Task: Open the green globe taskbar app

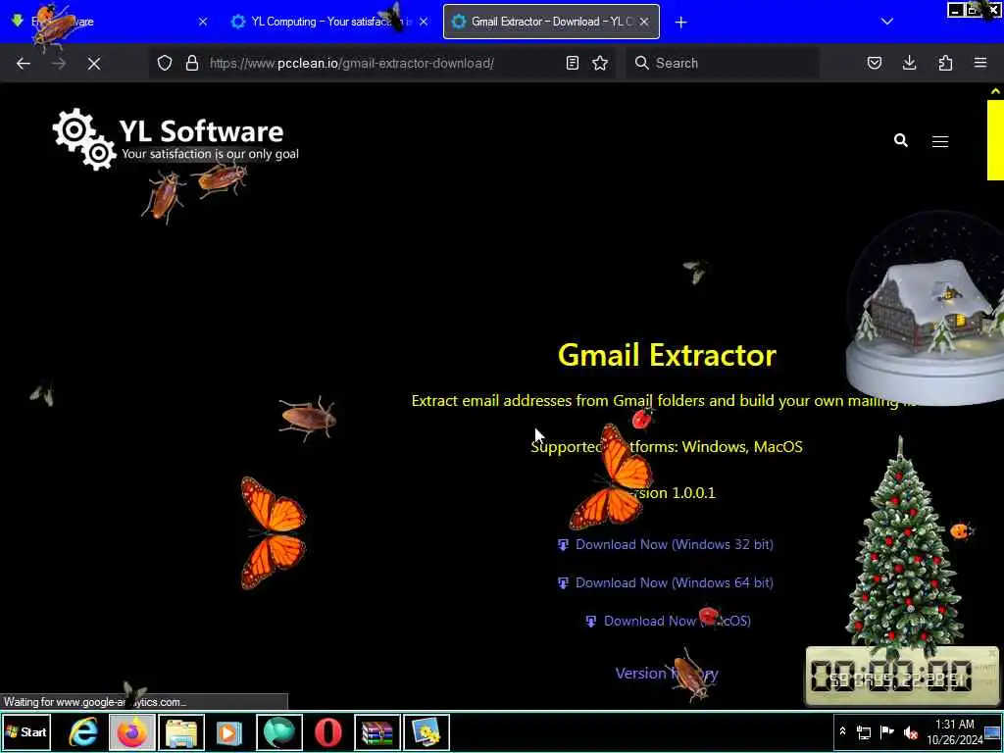Action: [x=279, y=732]
